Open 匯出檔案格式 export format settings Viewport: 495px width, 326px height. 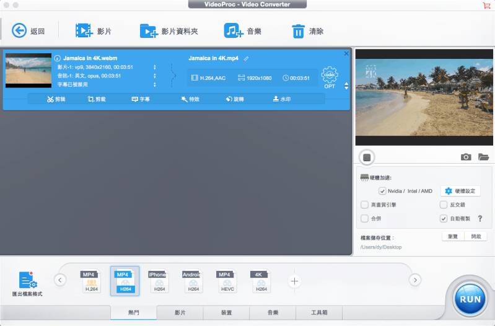27,283
